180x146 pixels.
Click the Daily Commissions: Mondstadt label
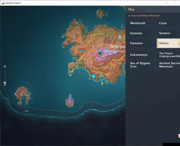click(x=145, y=16)
